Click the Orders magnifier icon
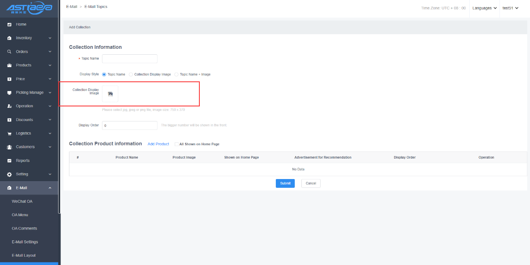The image size is (530, 265). tap(9, 52)
